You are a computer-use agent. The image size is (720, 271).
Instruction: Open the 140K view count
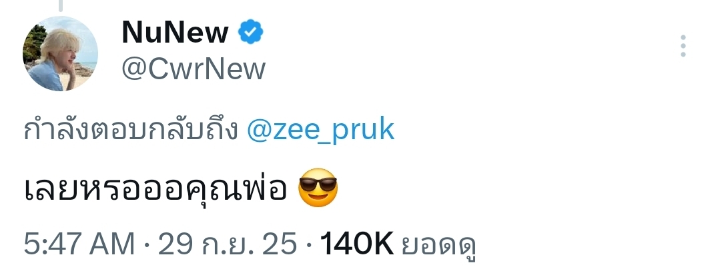358,245
